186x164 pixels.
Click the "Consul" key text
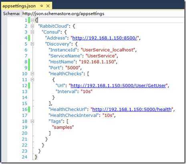click(x=51, y=32)
